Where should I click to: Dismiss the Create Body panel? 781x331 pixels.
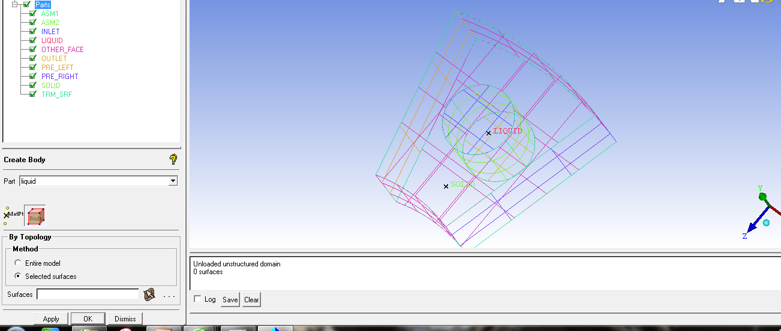tap(125, 319)
